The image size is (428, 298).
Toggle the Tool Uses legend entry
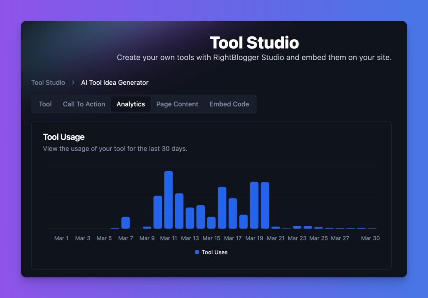coord(214,252)
